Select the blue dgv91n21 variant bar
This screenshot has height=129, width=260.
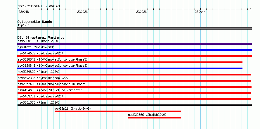click(x=134, y=50)
